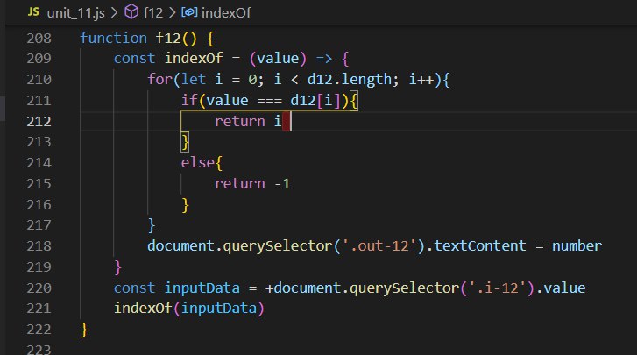This screenshot has height=355, width=637.
Task: Click highlighted closing brace on line 213
Action: pyautogui.click(x=185, y=142)
